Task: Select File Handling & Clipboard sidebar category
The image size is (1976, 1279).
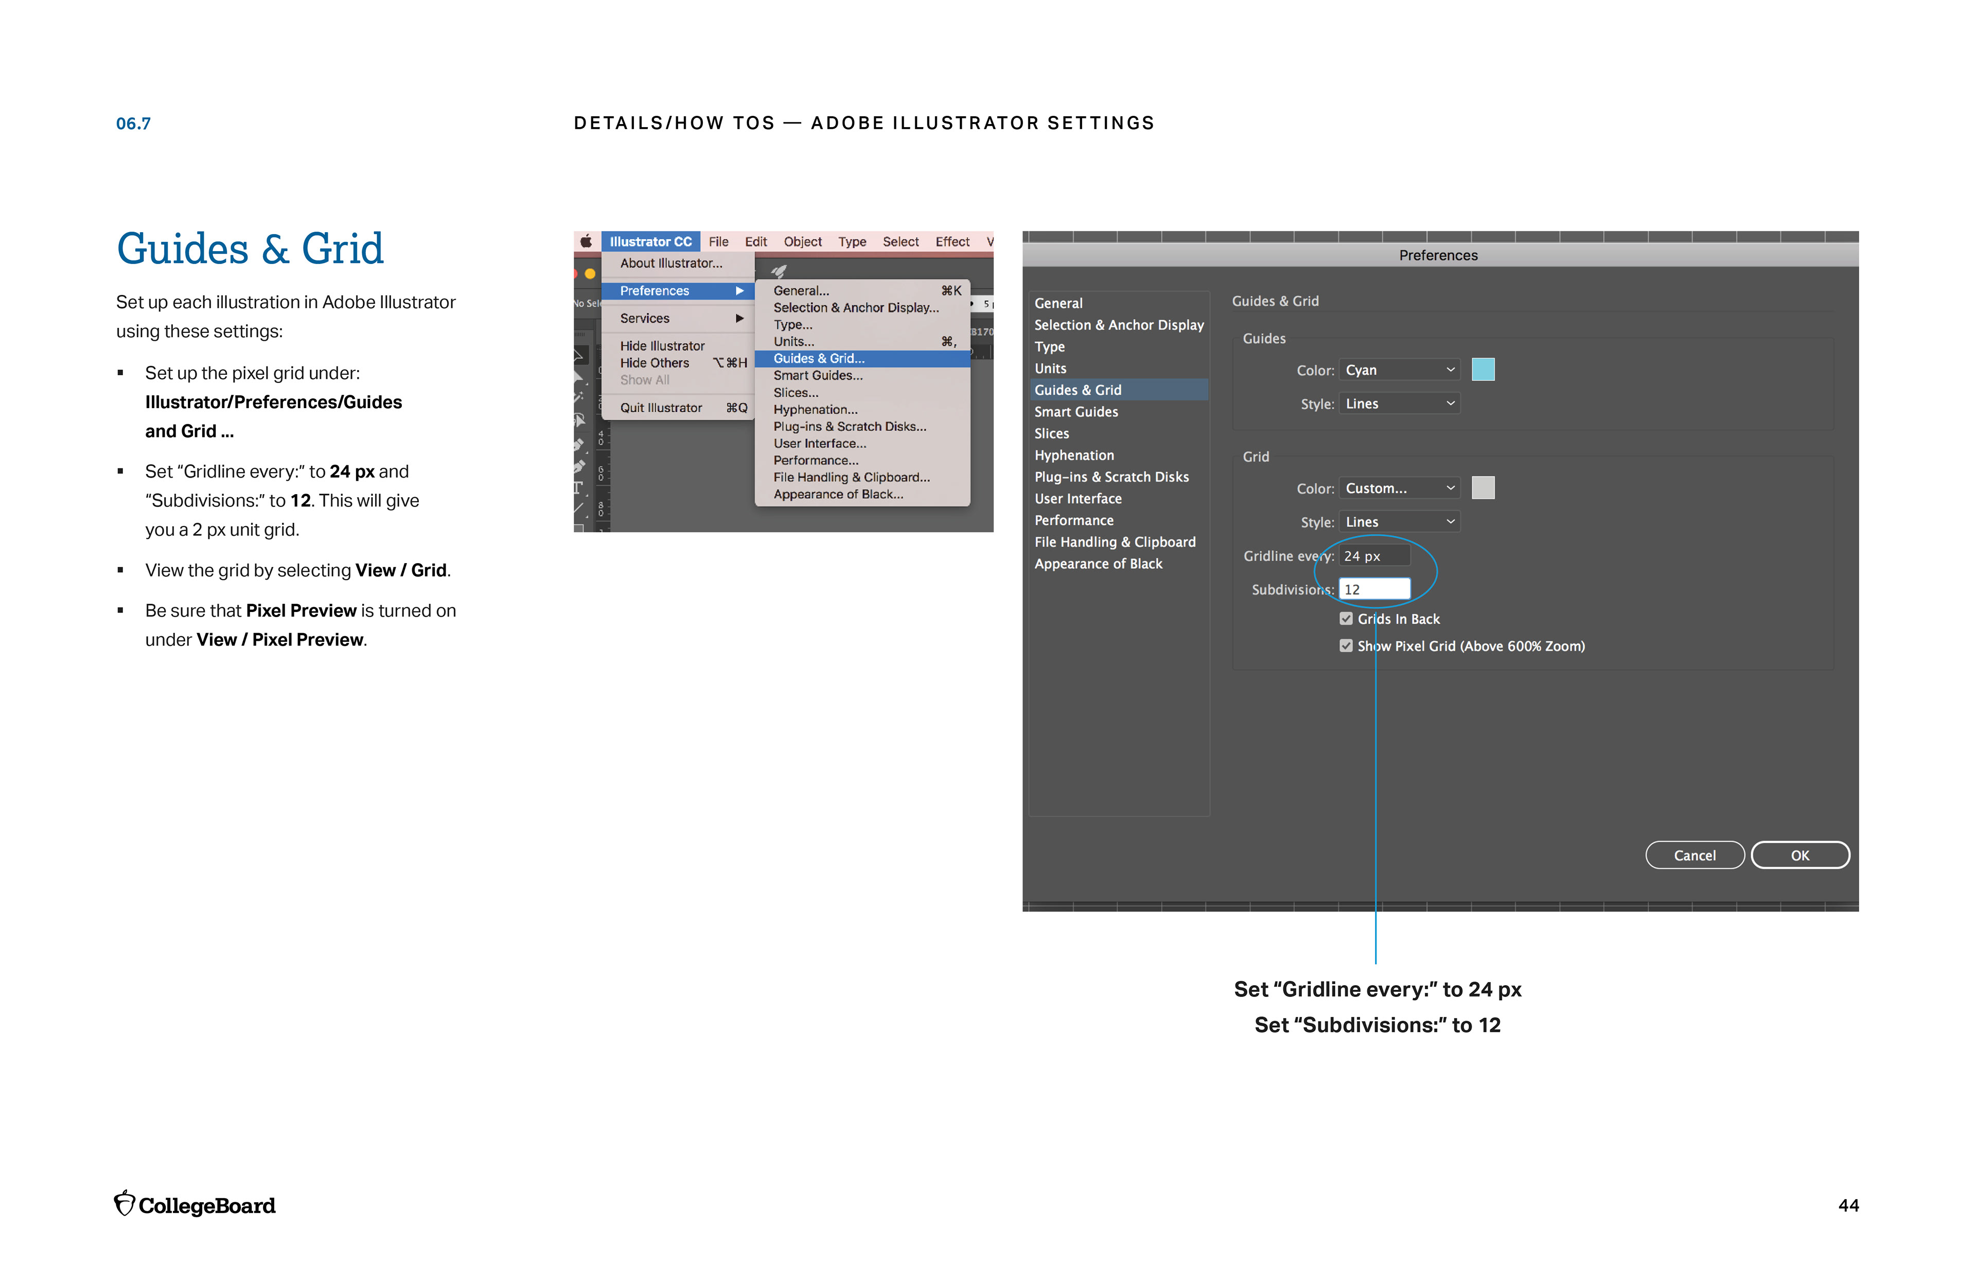Action: [x=1119, y=541]
